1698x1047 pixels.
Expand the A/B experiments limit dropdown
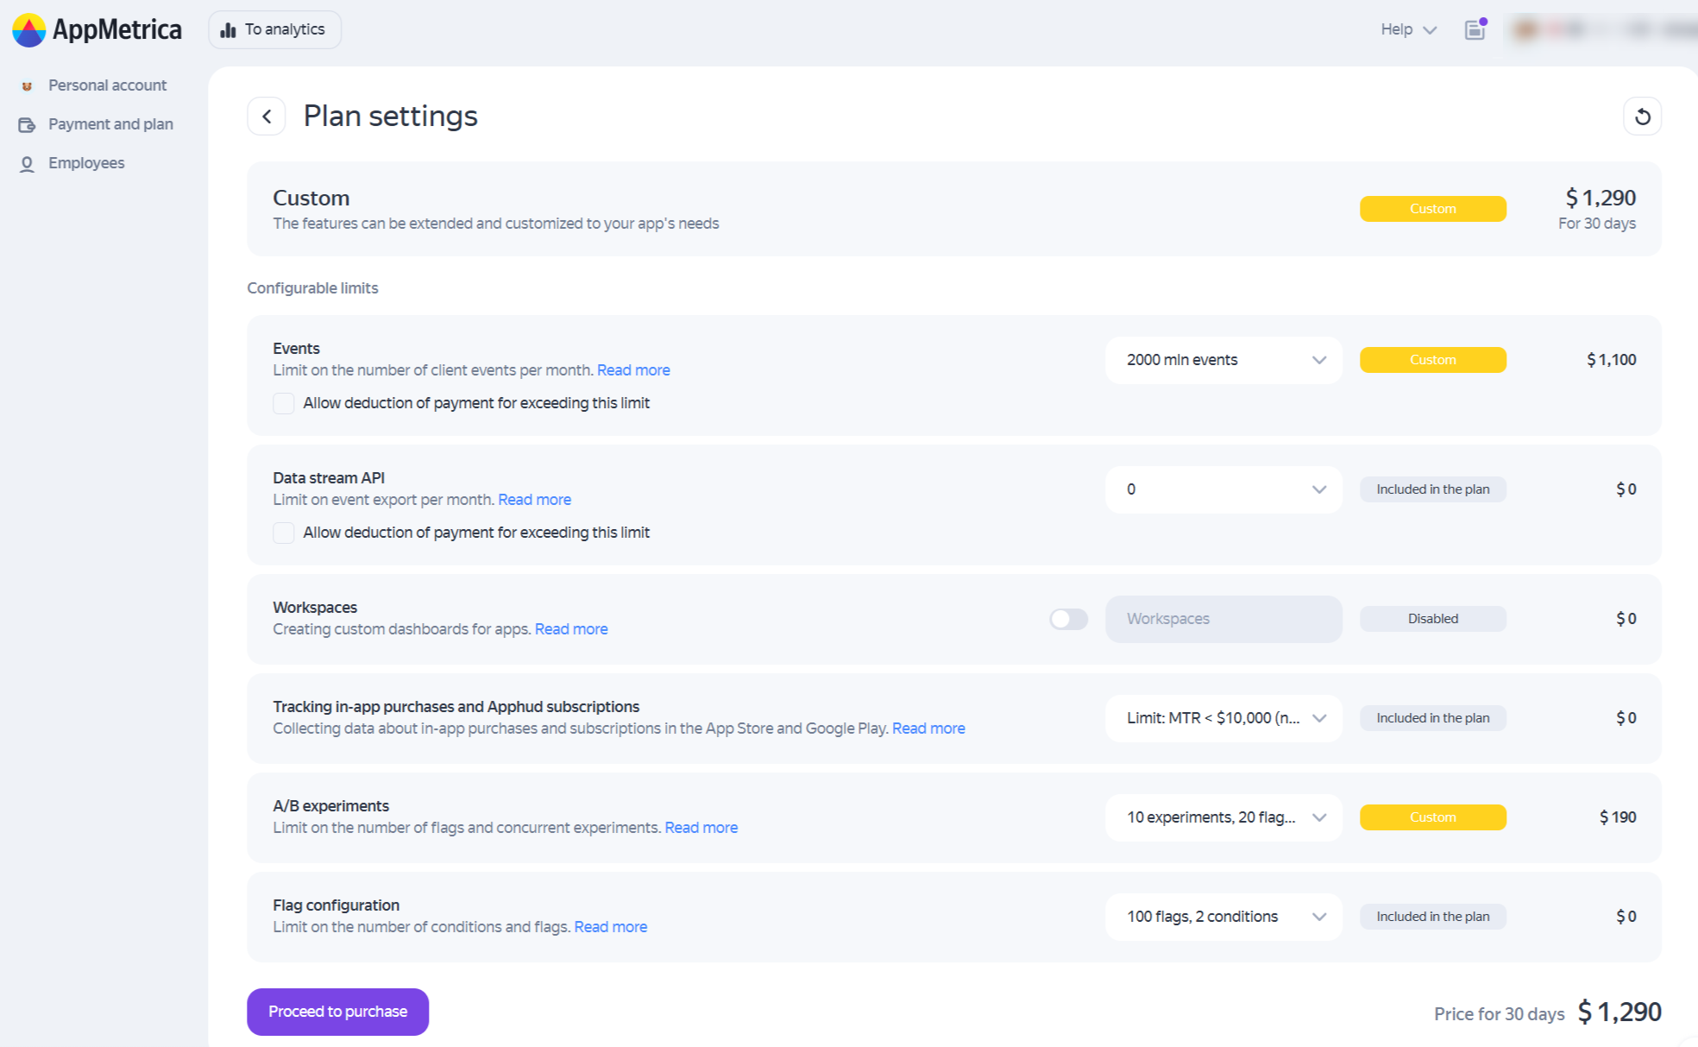pos(1223,817)
